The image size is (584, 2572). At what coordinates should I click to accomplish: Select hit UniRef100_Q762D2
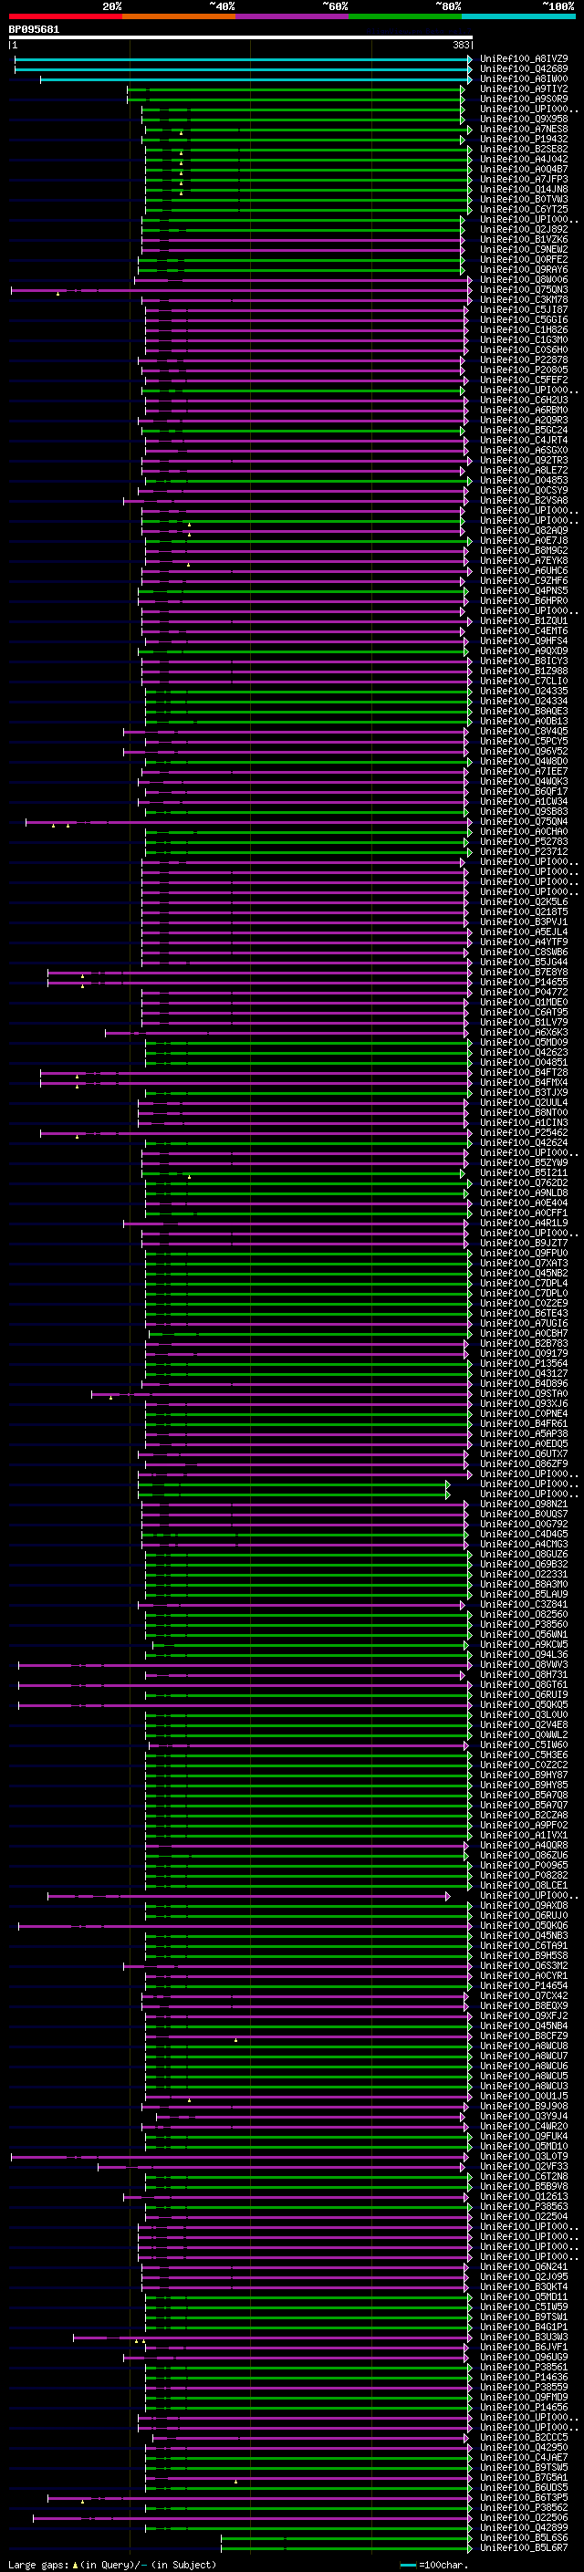click(x=524, y=1182)
